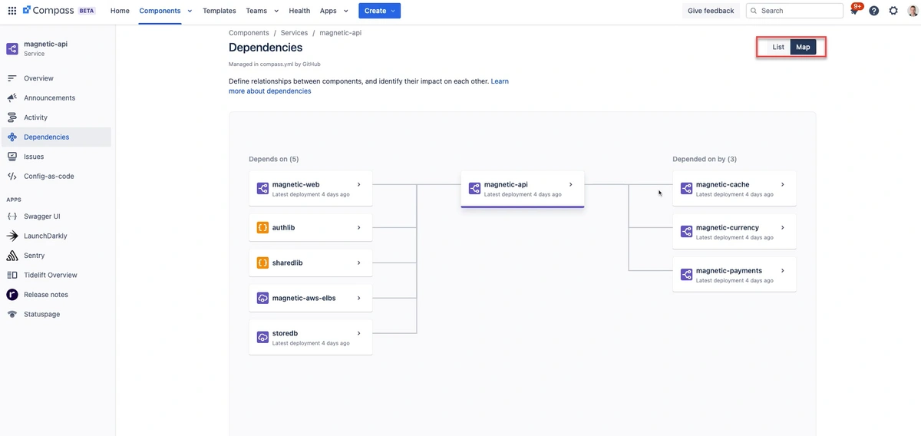Expand the magnetic-aws-elbs card chevron
The image size is (921, 436).
click(x=359, y=299)
